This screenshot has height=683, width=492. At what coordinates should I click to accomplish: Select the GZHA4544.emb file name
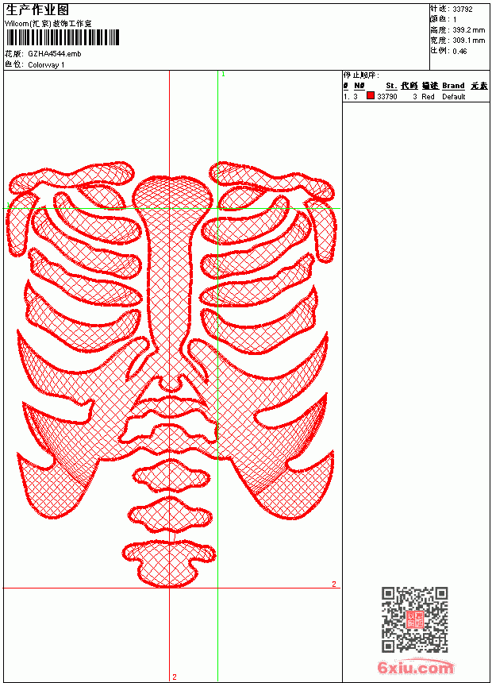coord(55,54)
